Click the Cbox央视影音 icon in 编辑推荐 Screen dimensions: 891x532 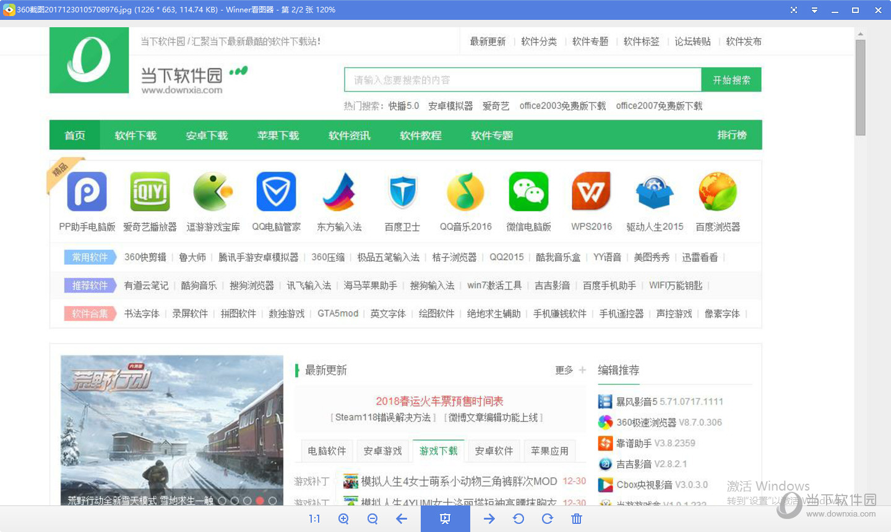pos(605,485)
